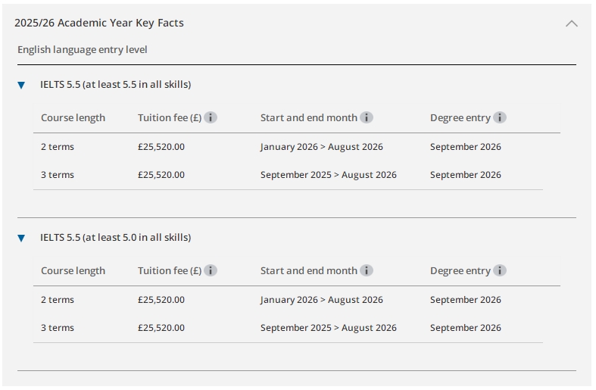
Task: Click Course length header in the at-least-5.5 table
Action: tap(73, 117)
